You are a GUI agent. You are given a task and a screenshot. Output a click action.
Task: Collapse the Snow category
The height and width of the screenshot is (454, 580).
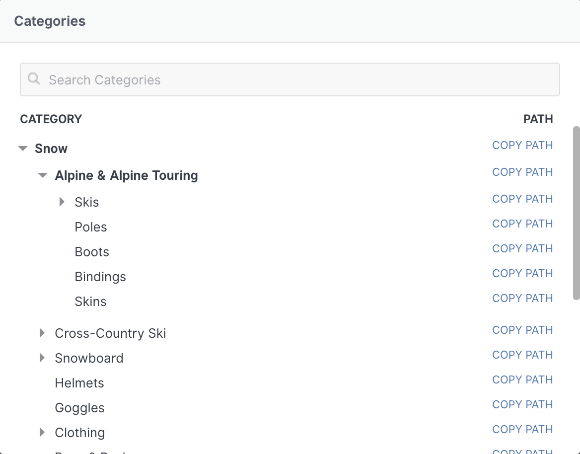point(23,149)
